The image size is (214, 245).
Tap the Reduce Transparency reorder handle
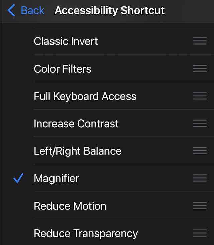pyautogui.click(x=199, y=233)
